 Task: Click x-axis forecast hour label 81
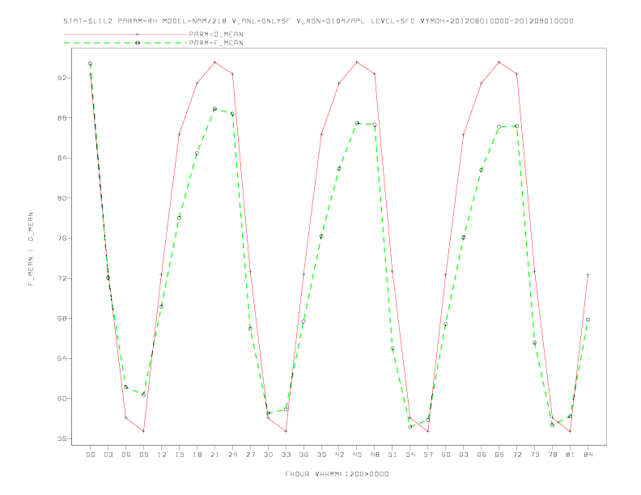point(571,455)
